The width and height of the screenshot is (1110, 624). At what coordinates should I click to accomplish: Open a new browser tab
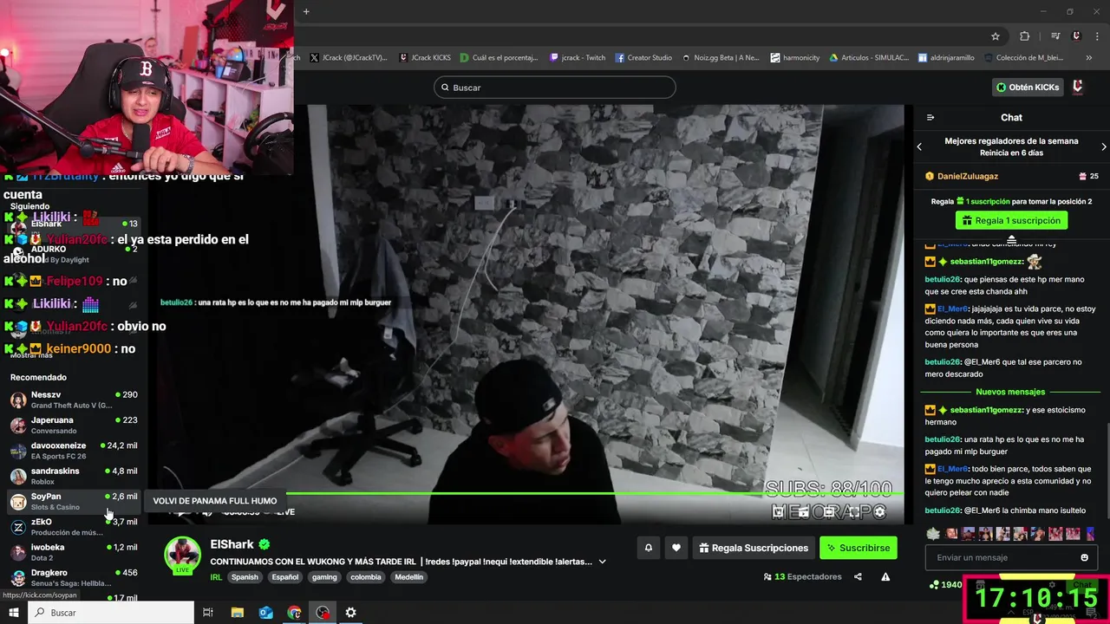point(306,11)
